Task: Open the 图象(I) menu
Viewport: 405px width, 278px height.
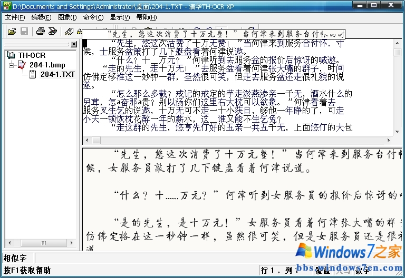Action: (x=67, y=17)
